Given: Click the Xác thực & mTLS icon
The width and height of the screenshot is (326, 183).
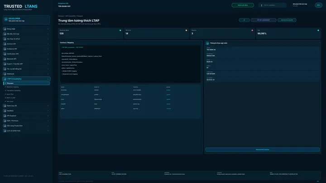Looking at the screenshot, I should (x=5, y=39).
